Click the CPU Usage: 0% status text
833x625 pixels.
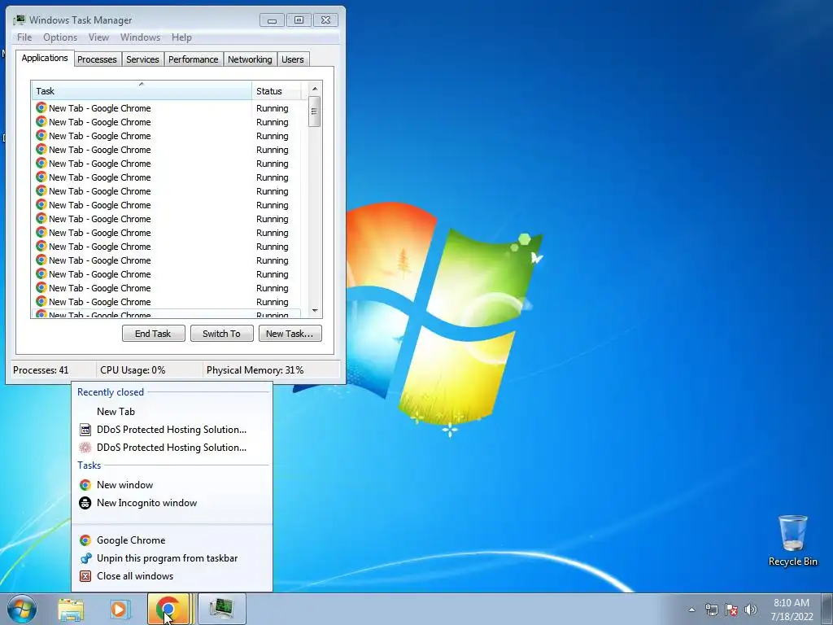coord(133,370)
